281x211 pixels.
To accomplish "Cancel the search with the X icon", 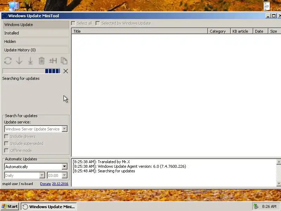I will 66,71.
